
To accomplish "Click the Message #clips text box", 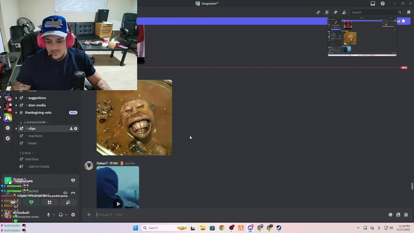I will [239, 215].
